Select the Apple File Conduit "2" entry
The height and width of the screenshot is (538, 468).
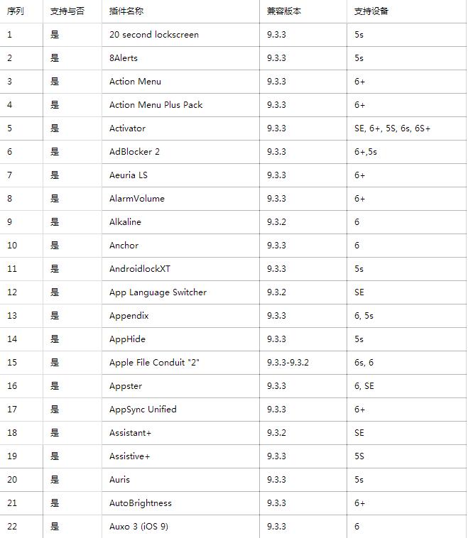coord(154,363)
